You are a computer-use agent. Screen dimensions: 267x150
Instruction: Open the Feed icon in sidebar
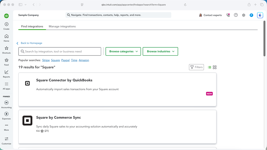[6, 60]
